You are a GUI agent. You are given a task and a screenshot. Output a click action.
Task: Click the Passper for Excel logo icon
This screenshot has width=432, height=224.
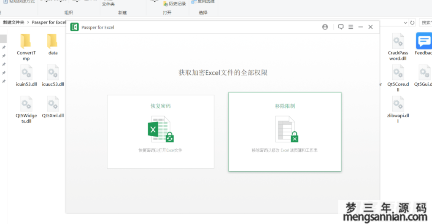click(74, 27)
